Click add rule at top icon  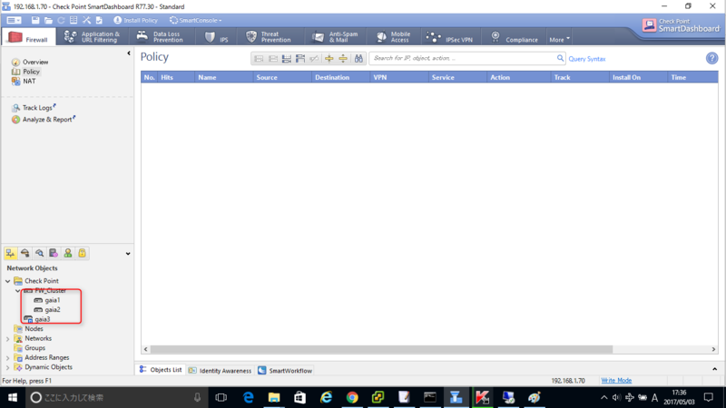click(x=300, y=59)
